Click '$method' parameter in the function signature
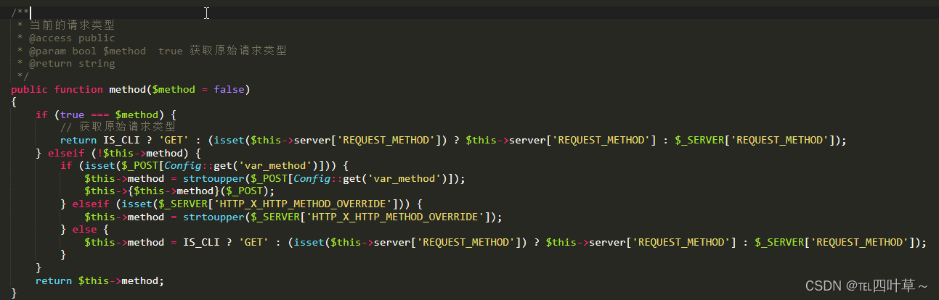Viewport: 939px width, 300px height. point(174,89)
